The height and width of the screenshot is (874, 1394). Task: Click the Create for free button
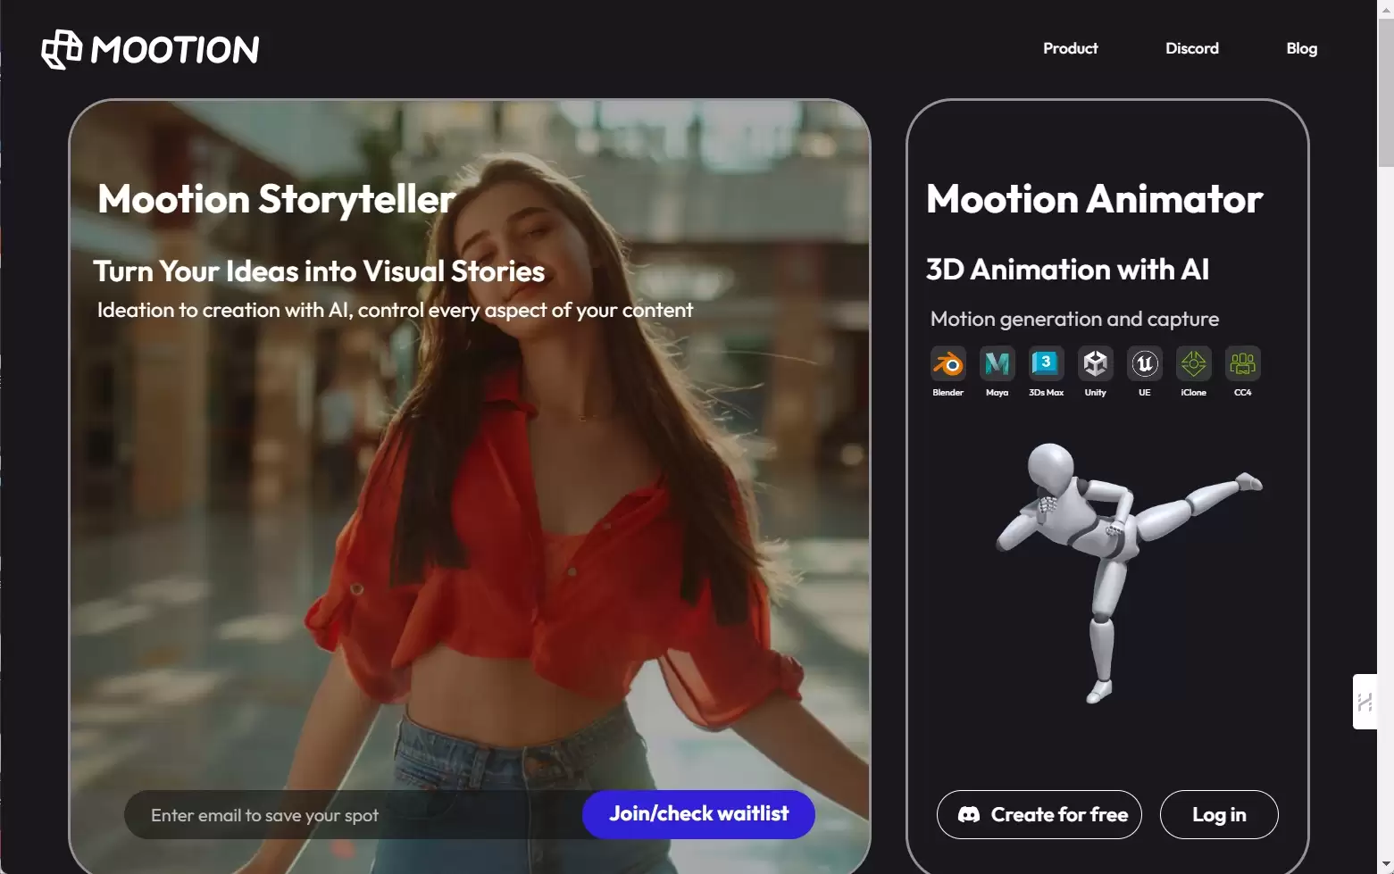point(1039,814)
